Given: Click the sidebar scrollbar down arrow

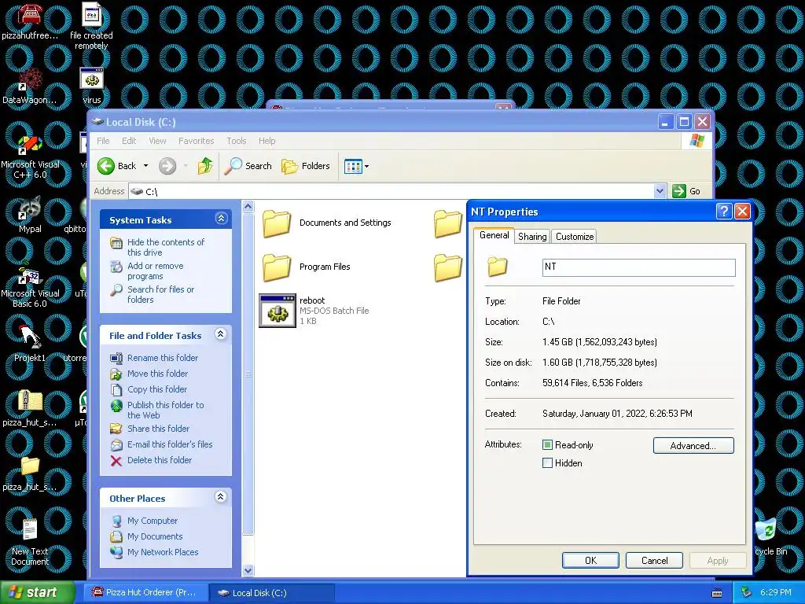Looking at the screenshot, I should (x=248, y=570).
